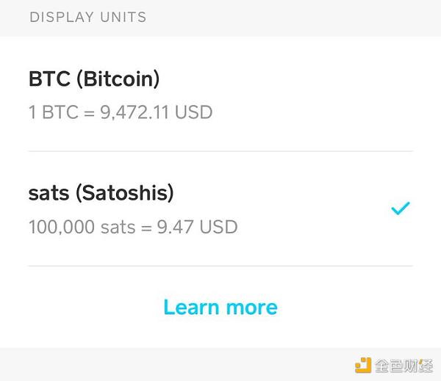The image size is (441, 381).
Task: Click the blue checkmark beside Satoshis
Action: (400, 209)
